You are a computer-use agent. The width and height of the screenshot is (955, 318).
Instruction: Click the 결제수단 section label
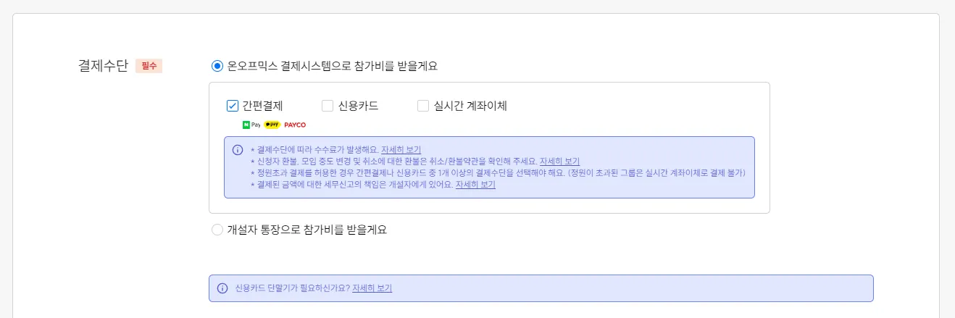coord(103,66)
